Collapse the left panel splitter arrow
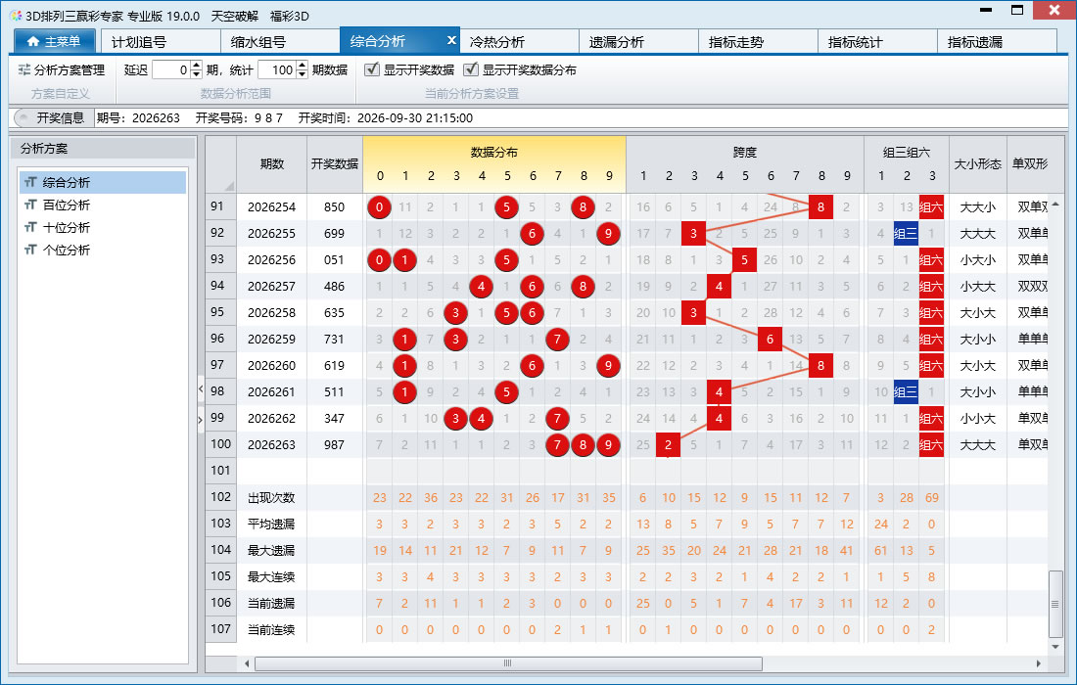This screenshot has height=685, width=1077. 201,388
